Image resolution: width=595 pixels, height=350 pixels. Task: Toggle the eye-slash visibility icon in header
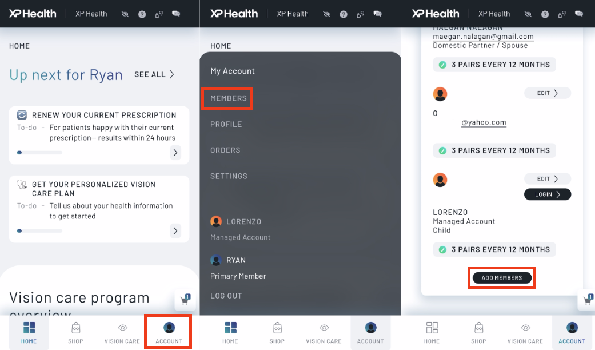[125, 14]
